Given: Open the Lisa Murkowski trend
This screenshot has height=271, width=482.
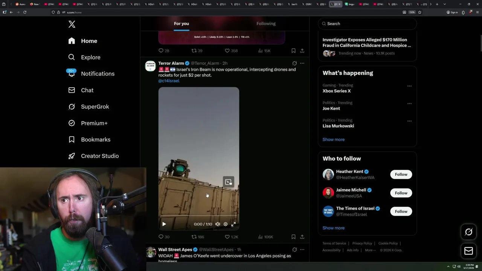Looking at the screenshot, I should pyautogui.click(x=338, y=126).
